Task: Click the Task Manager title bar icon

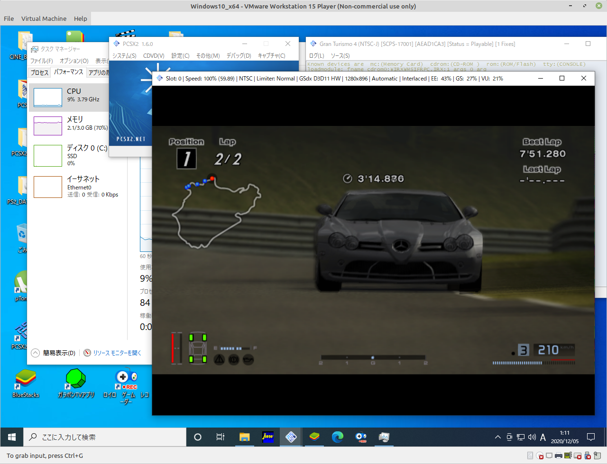Action: (x=35, y=49)
